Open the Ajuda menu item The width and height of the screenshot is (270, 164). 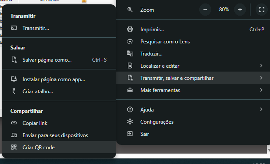[193, 110]
